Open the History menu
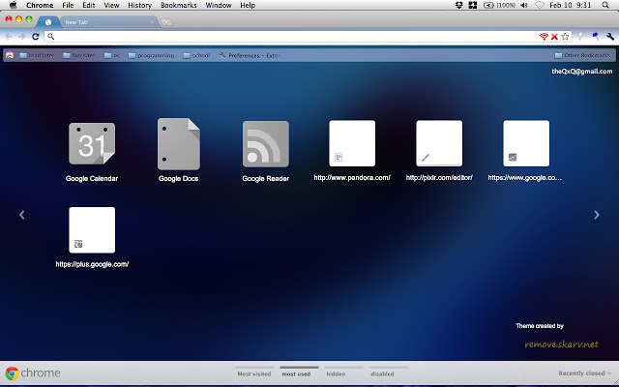This screenshot has height=387, width=619. 139,5
